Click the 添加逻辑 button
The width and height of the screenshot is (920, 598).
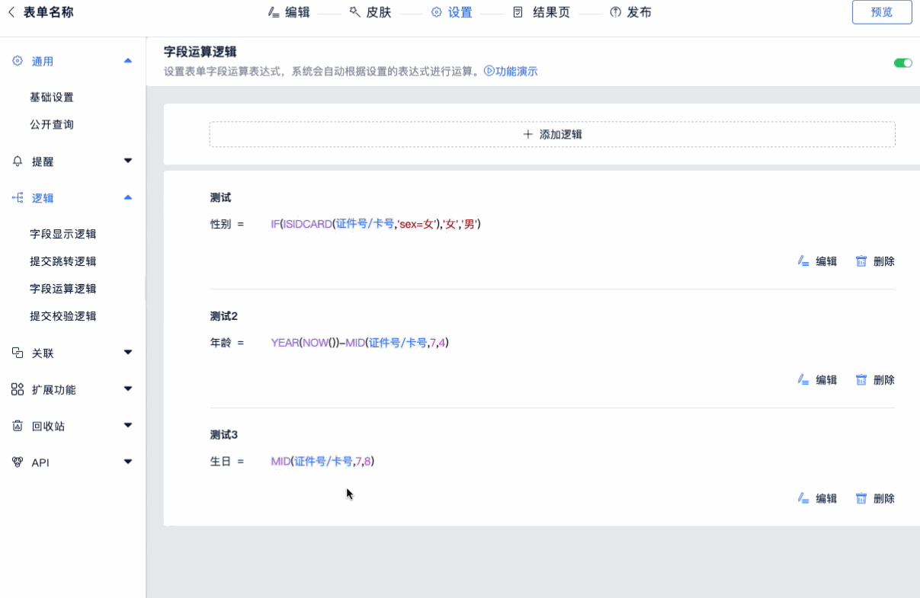552,134
